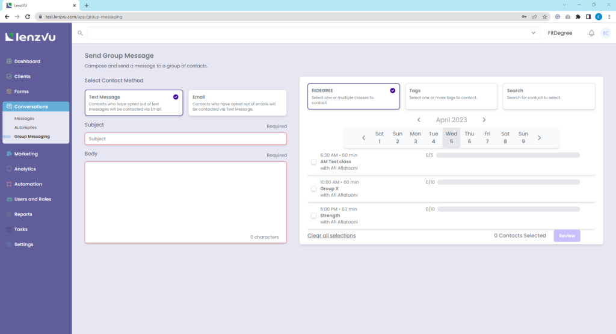This screenshot has width=616, height=334.
Task: Open Settings in the sidebar
Action: [x=23, y=244]
